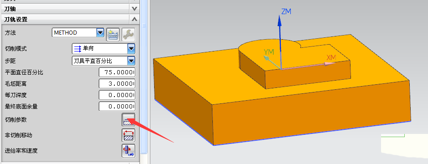Open the 切削模式 单向 dropdown
Viewport: 428px width, 164px height.
click(104, 49)
